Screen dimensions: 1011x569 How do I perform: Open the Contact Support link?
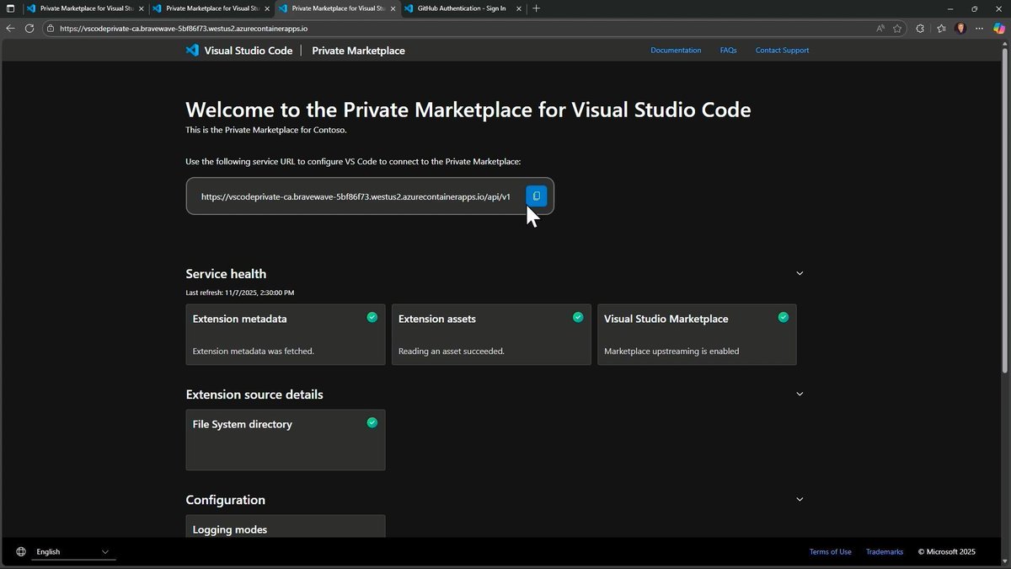782,50
